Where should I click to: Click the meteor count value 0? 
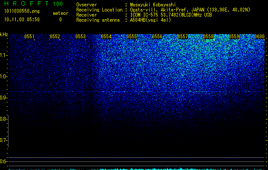[x=61, y=20]
